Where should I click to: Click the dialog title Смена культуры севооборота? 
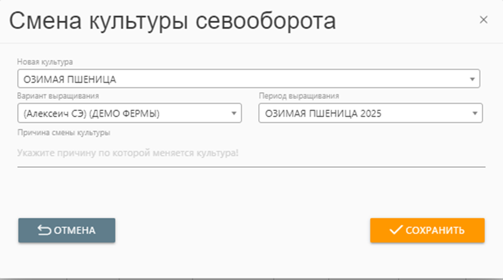[172, 21]
